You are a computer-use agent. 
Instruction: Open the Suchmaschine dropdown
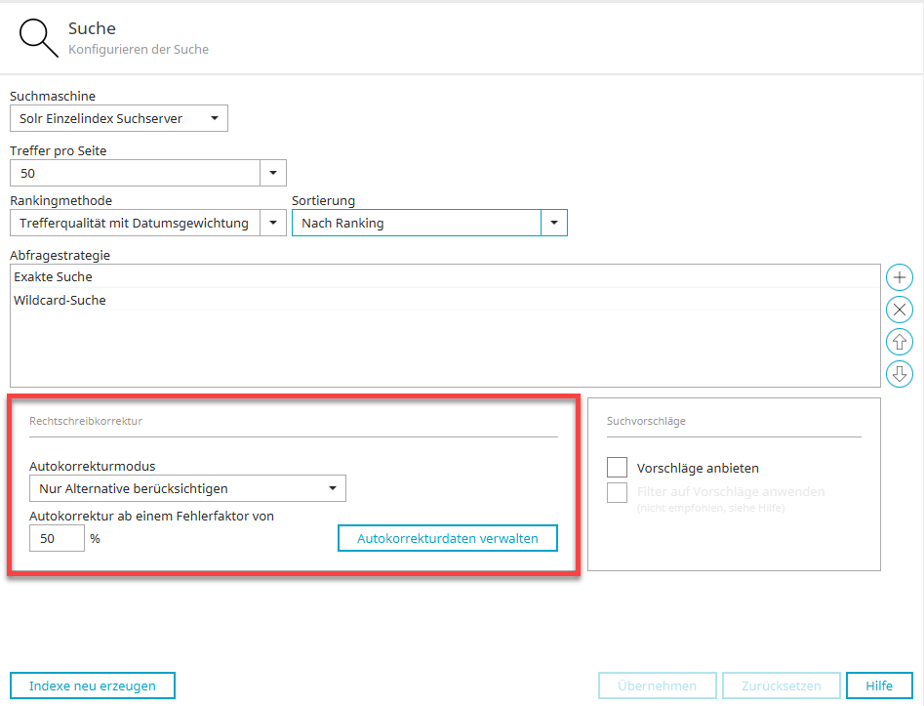(x=118, y=119)
